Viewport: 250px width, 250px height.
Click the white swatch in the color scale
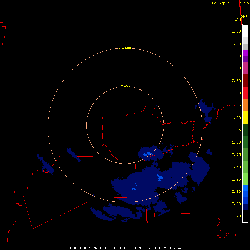click(245, 31)
